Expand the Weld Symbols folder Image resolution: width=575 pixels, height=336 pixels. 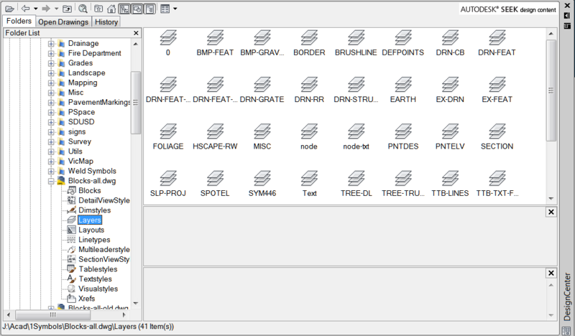tap(51, 171)
